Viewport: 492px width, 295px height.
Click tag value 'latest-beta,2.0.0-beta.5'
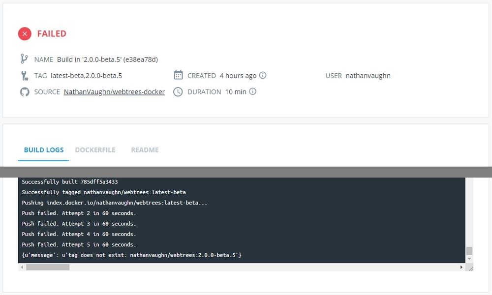[x=86, y=76]
